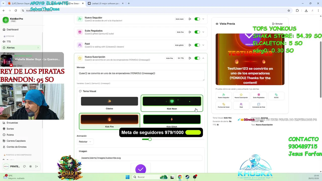This screenshot has width=322, height=181.
Task: Bookmark this page star icon
Action: (289, 11)
